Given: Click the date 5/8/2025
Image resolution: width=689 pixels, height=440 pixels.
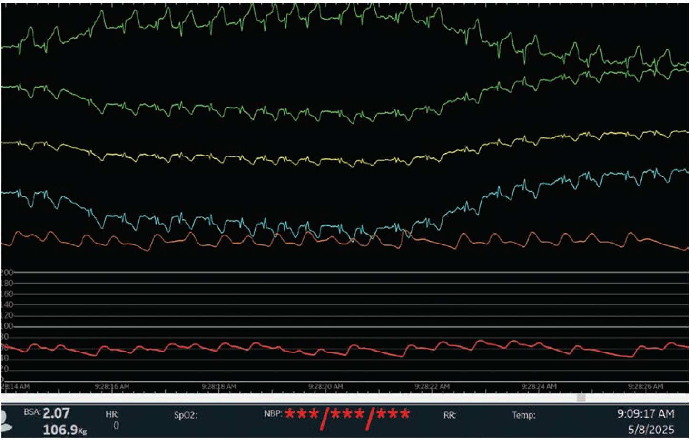Looking at the screenshot, I should coord(651,430).
